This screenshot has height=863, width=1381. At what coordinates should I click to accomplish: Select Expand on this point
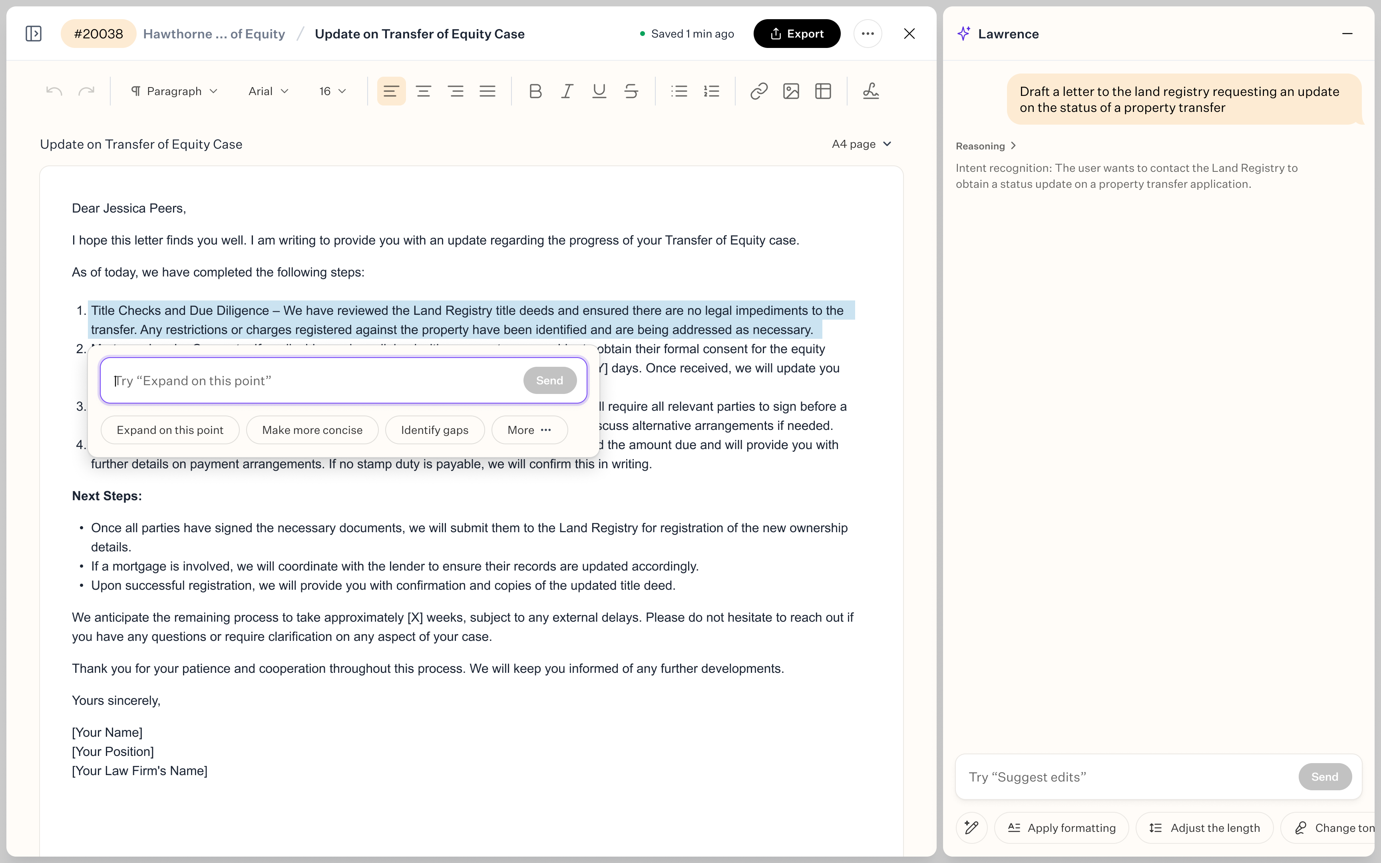click(169, 430)
